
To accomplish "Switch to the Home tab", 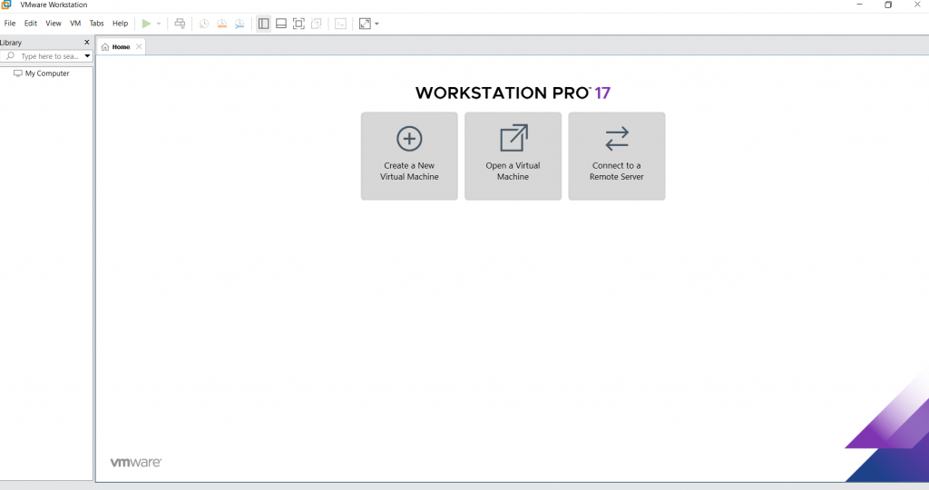I will click(x=121, y=47).
